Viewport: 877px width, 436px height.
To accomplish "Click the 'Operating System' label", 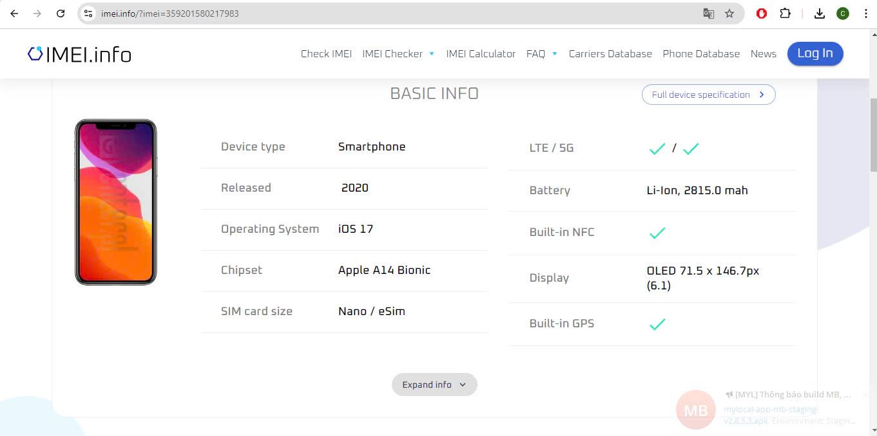I will click(x=270, y=229).
